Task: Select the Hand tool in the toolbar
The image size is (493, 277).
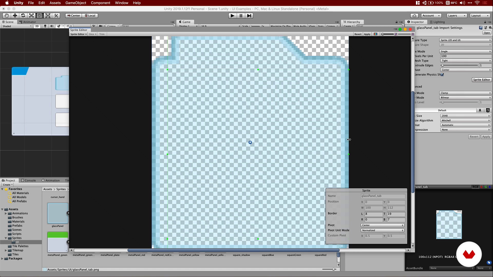Action: tap(7, 16)
